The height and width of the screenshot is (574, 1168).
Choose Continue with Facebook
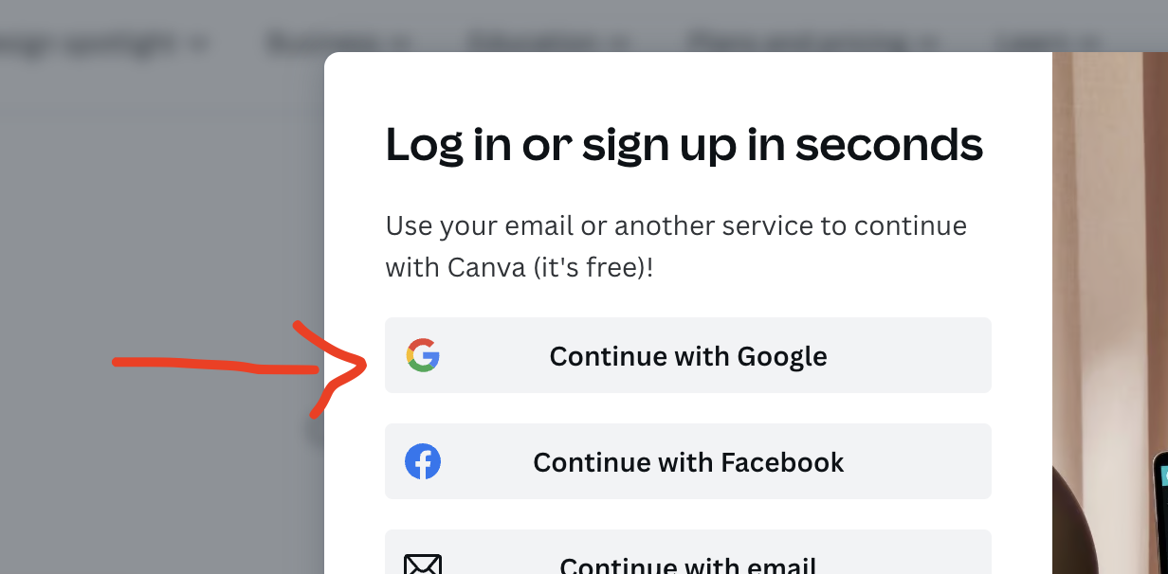click(688, 461)
